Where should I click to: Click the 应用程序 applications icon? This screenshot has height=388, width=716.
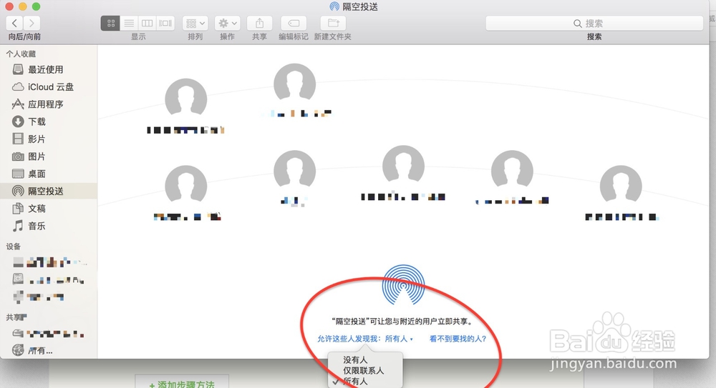tap(18, 104)
